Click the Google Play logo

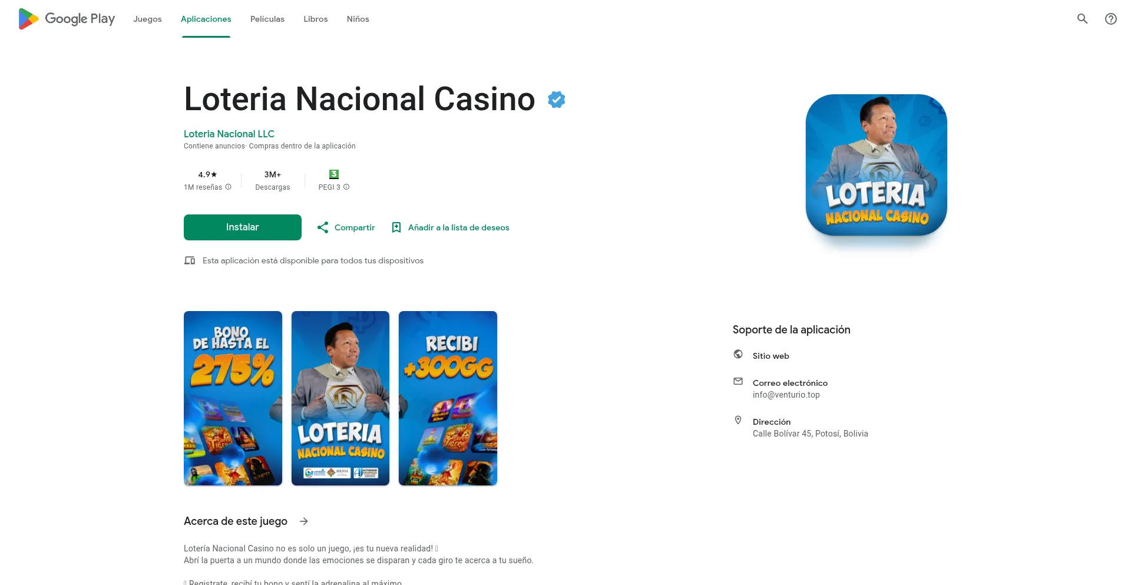pos(67,19)
